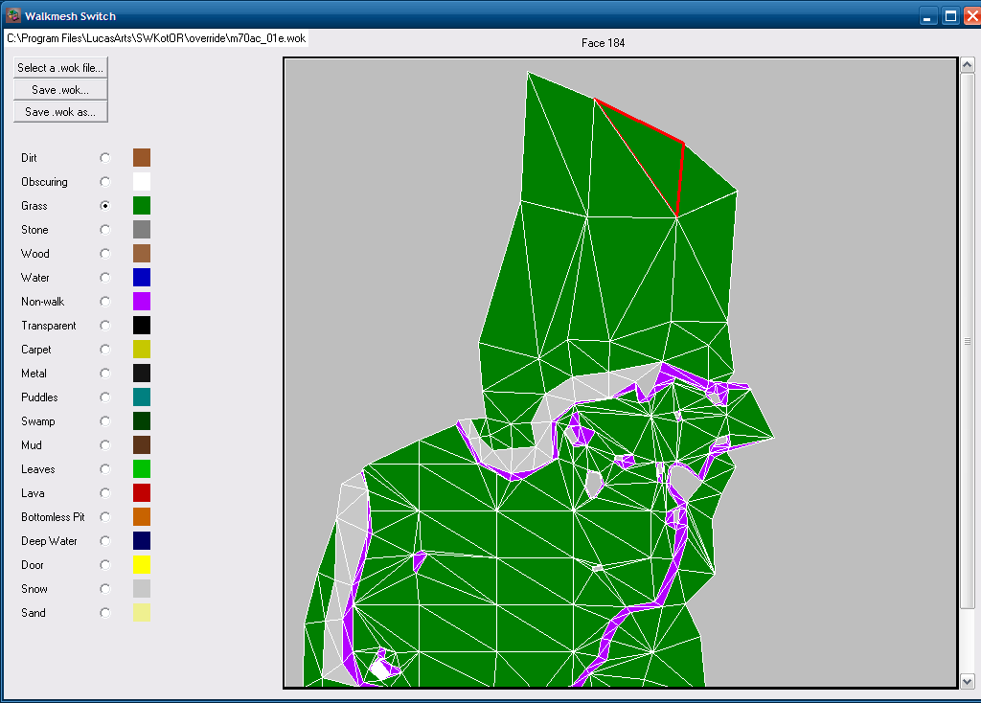The width and height of the screenshot is (981, 703).
Task: Click the black Transparent color swatch
Action: tap(142, 326)
